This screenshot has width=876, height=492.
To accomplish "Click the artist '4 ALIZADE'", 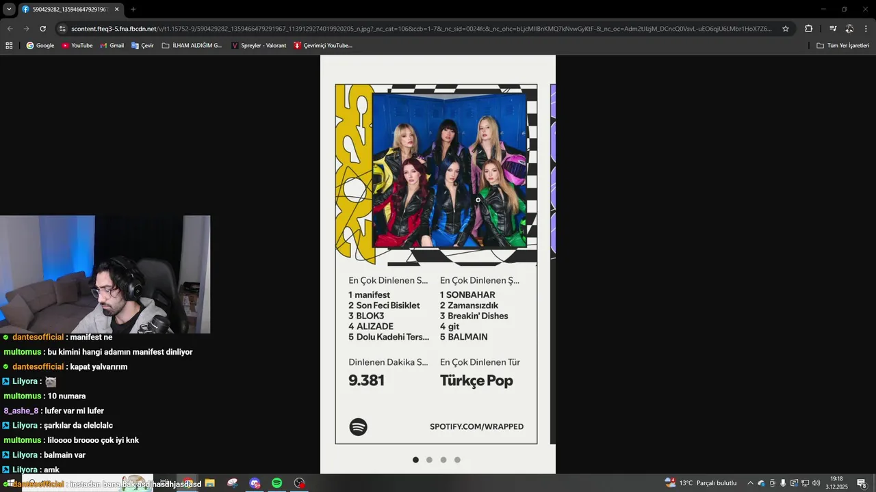I will pos(370,327).
